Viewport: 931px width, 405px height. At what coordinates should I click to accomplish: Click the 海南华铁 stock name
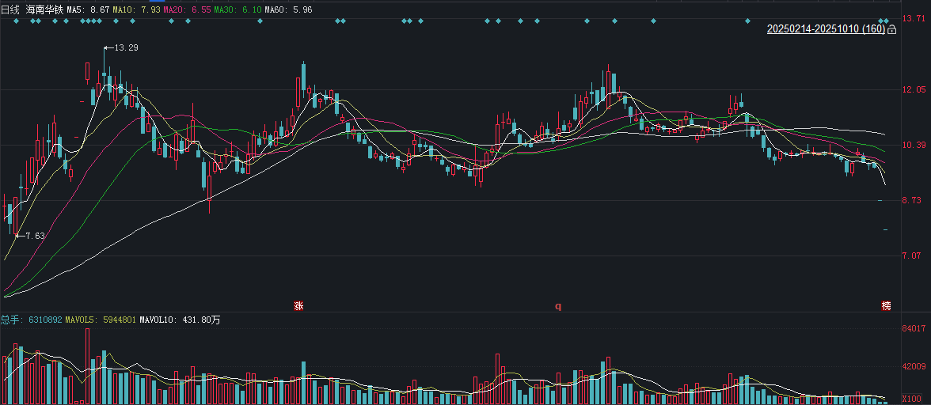coord(45,9)
